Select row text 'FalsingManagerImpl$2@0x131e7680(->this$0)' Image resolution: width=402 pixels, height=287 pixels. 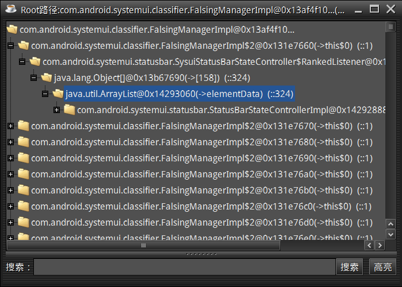coord(256,142)
